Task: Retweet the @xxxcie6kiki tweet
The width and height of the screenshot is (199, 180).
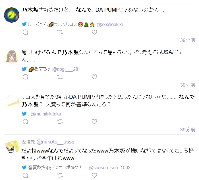Action: click(x=60, y=32)
